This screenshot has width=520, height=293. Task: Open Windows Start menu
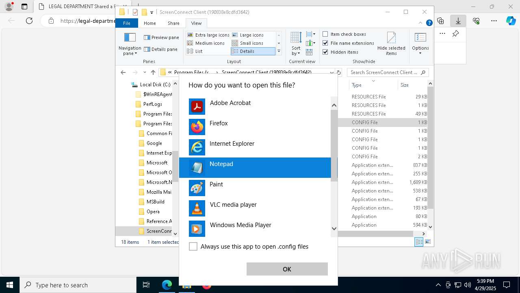click(10, 285)
